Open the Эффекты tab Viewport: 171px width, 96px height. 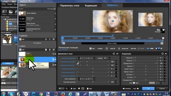[x=112, y=5]
